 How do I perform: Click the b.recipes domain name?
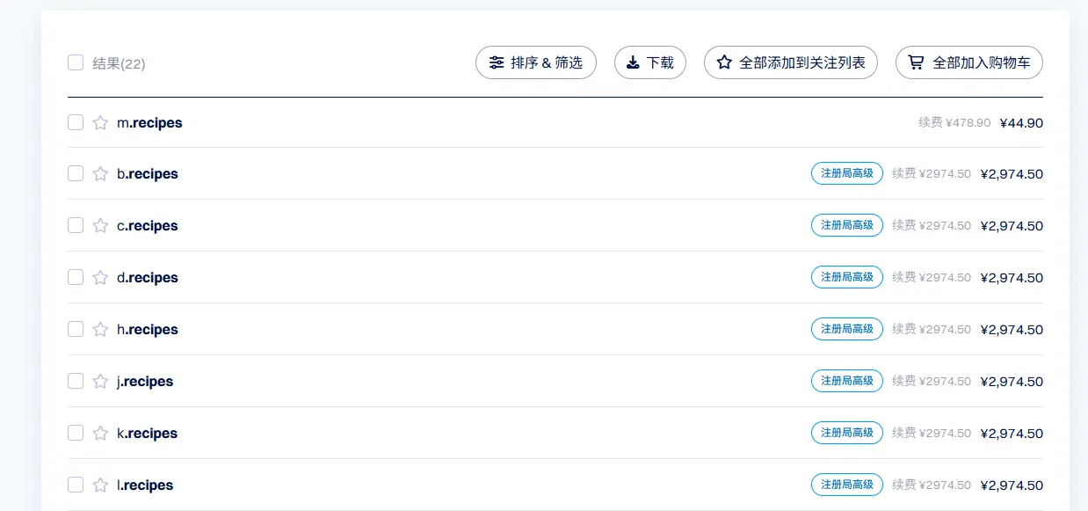[148, 174]
